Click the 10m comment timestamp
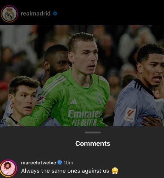Screen dimensions: 164x178 coord(68,163)
